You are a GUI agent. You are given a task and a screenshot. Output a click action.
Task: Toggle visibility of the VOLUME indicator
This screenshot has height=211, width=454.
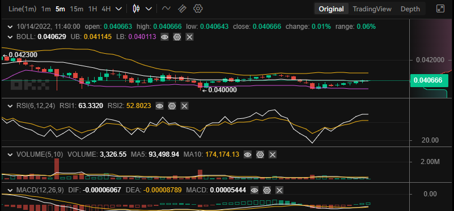click(248, 154)
